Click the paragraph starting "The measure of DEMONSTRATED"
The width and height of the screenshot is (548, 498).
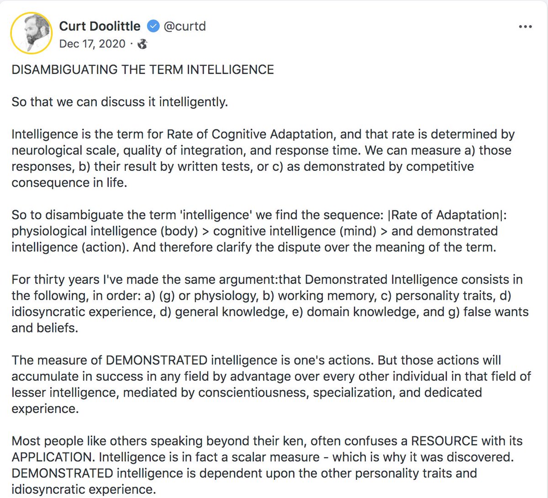tap(272, 384)
